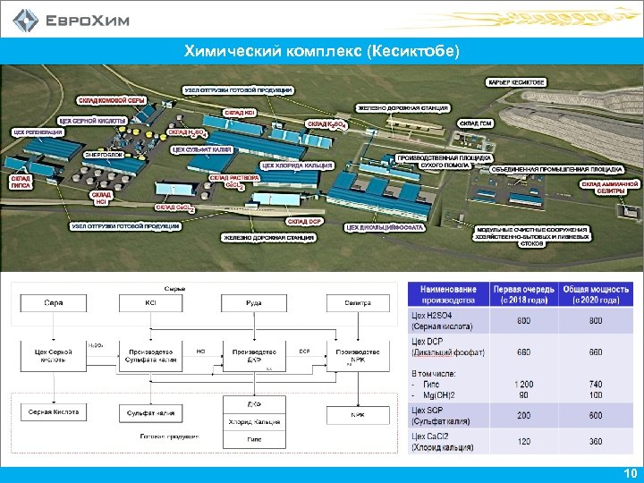
Task: Select the Наименование производства table header
Action: pyautogui.click(x=448, y=294)
